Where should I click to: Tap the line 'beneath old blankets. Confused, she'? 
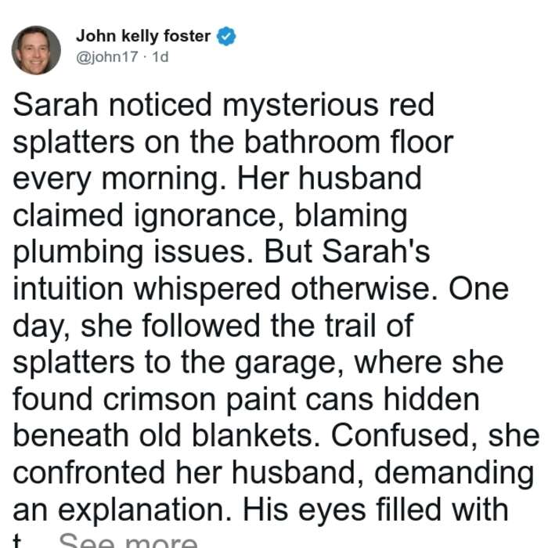276,436
